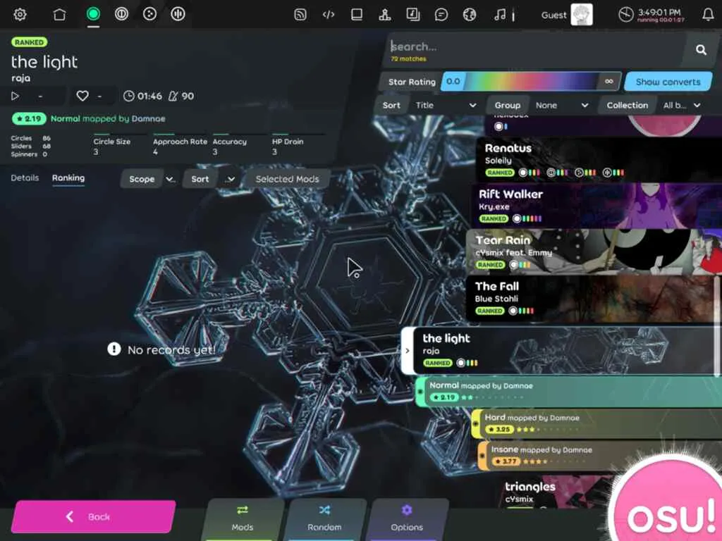Pick a Random beatmap
Image resolution: width=722 pixels, height=541 pixels.
tap(324, 519)
